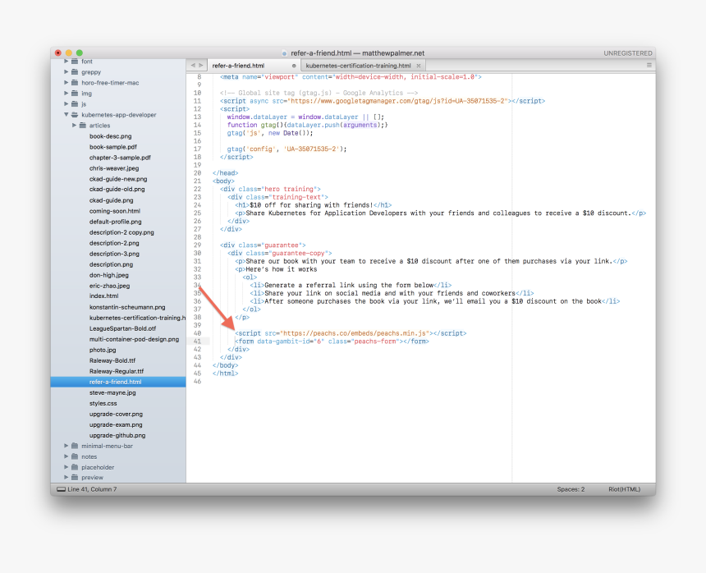Viewport: 706px width, 573px height.
Task: Click line number 29 in gutter
Action: (x=197, y=245)
